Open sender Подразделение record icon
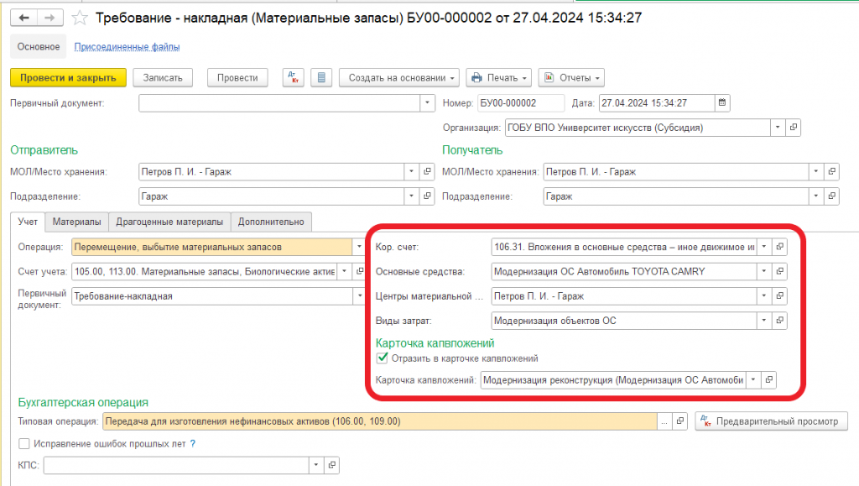Viewport: 859px width, 486px height. 427,196
